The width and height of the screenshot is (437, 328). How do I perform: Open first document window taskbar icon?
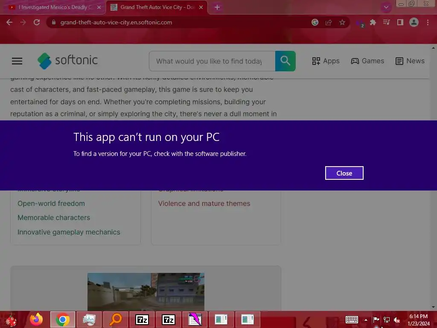pyautogui.click(x=221, y=319)
